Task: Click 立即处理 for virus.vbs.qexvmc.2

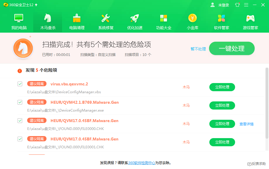Action: tap(222, 87)
